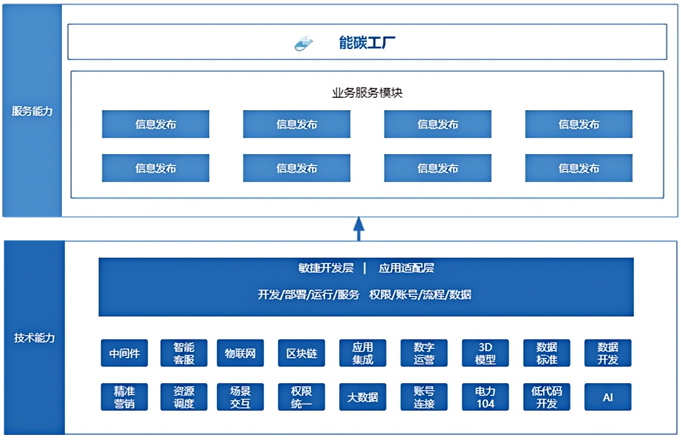Select the AI tile

(608, 397)
